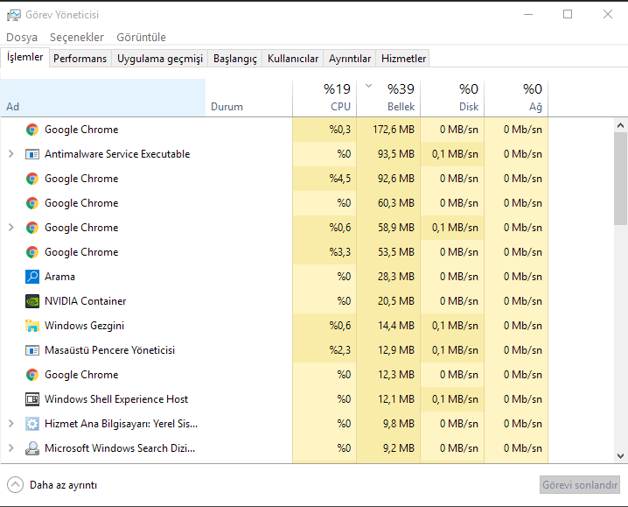Screen dimensions: 628x507
Task: Collapse view with Daha az ayrıntı
Action: tap(52, 485)
